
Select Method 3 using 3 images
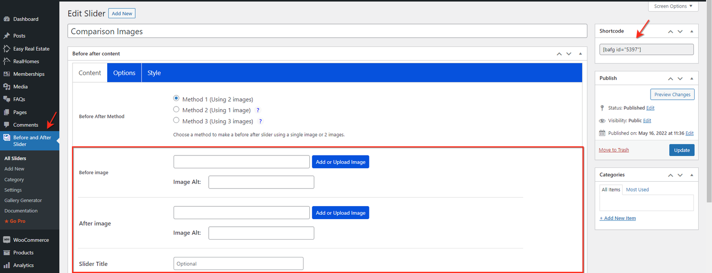[176, 120]
